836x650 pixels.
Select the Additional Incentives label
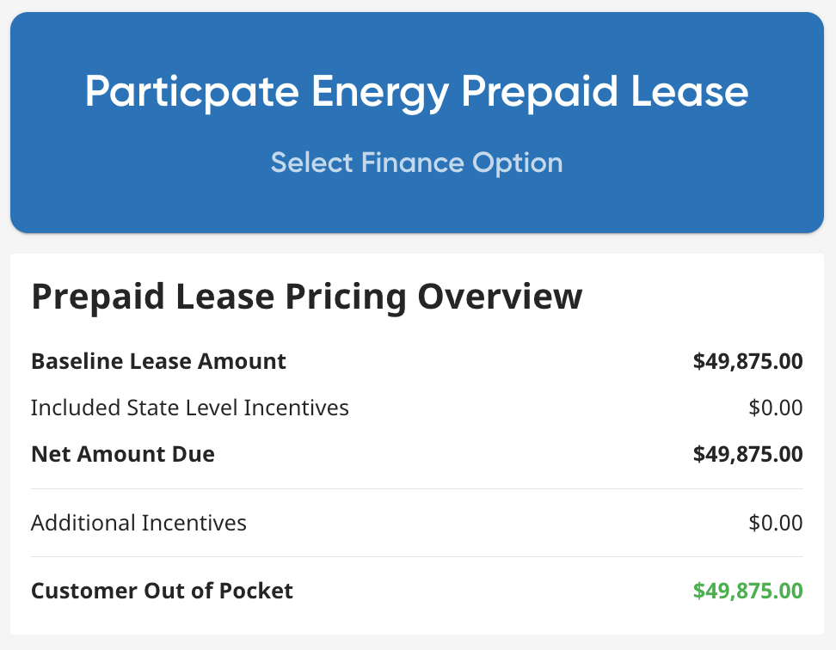pyautogui.click(x=138, y=523)
